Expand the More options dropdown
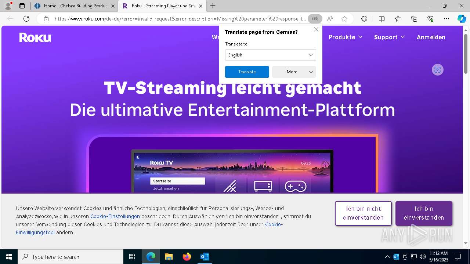This screenshot has width=470, height=264. [294, 72]
